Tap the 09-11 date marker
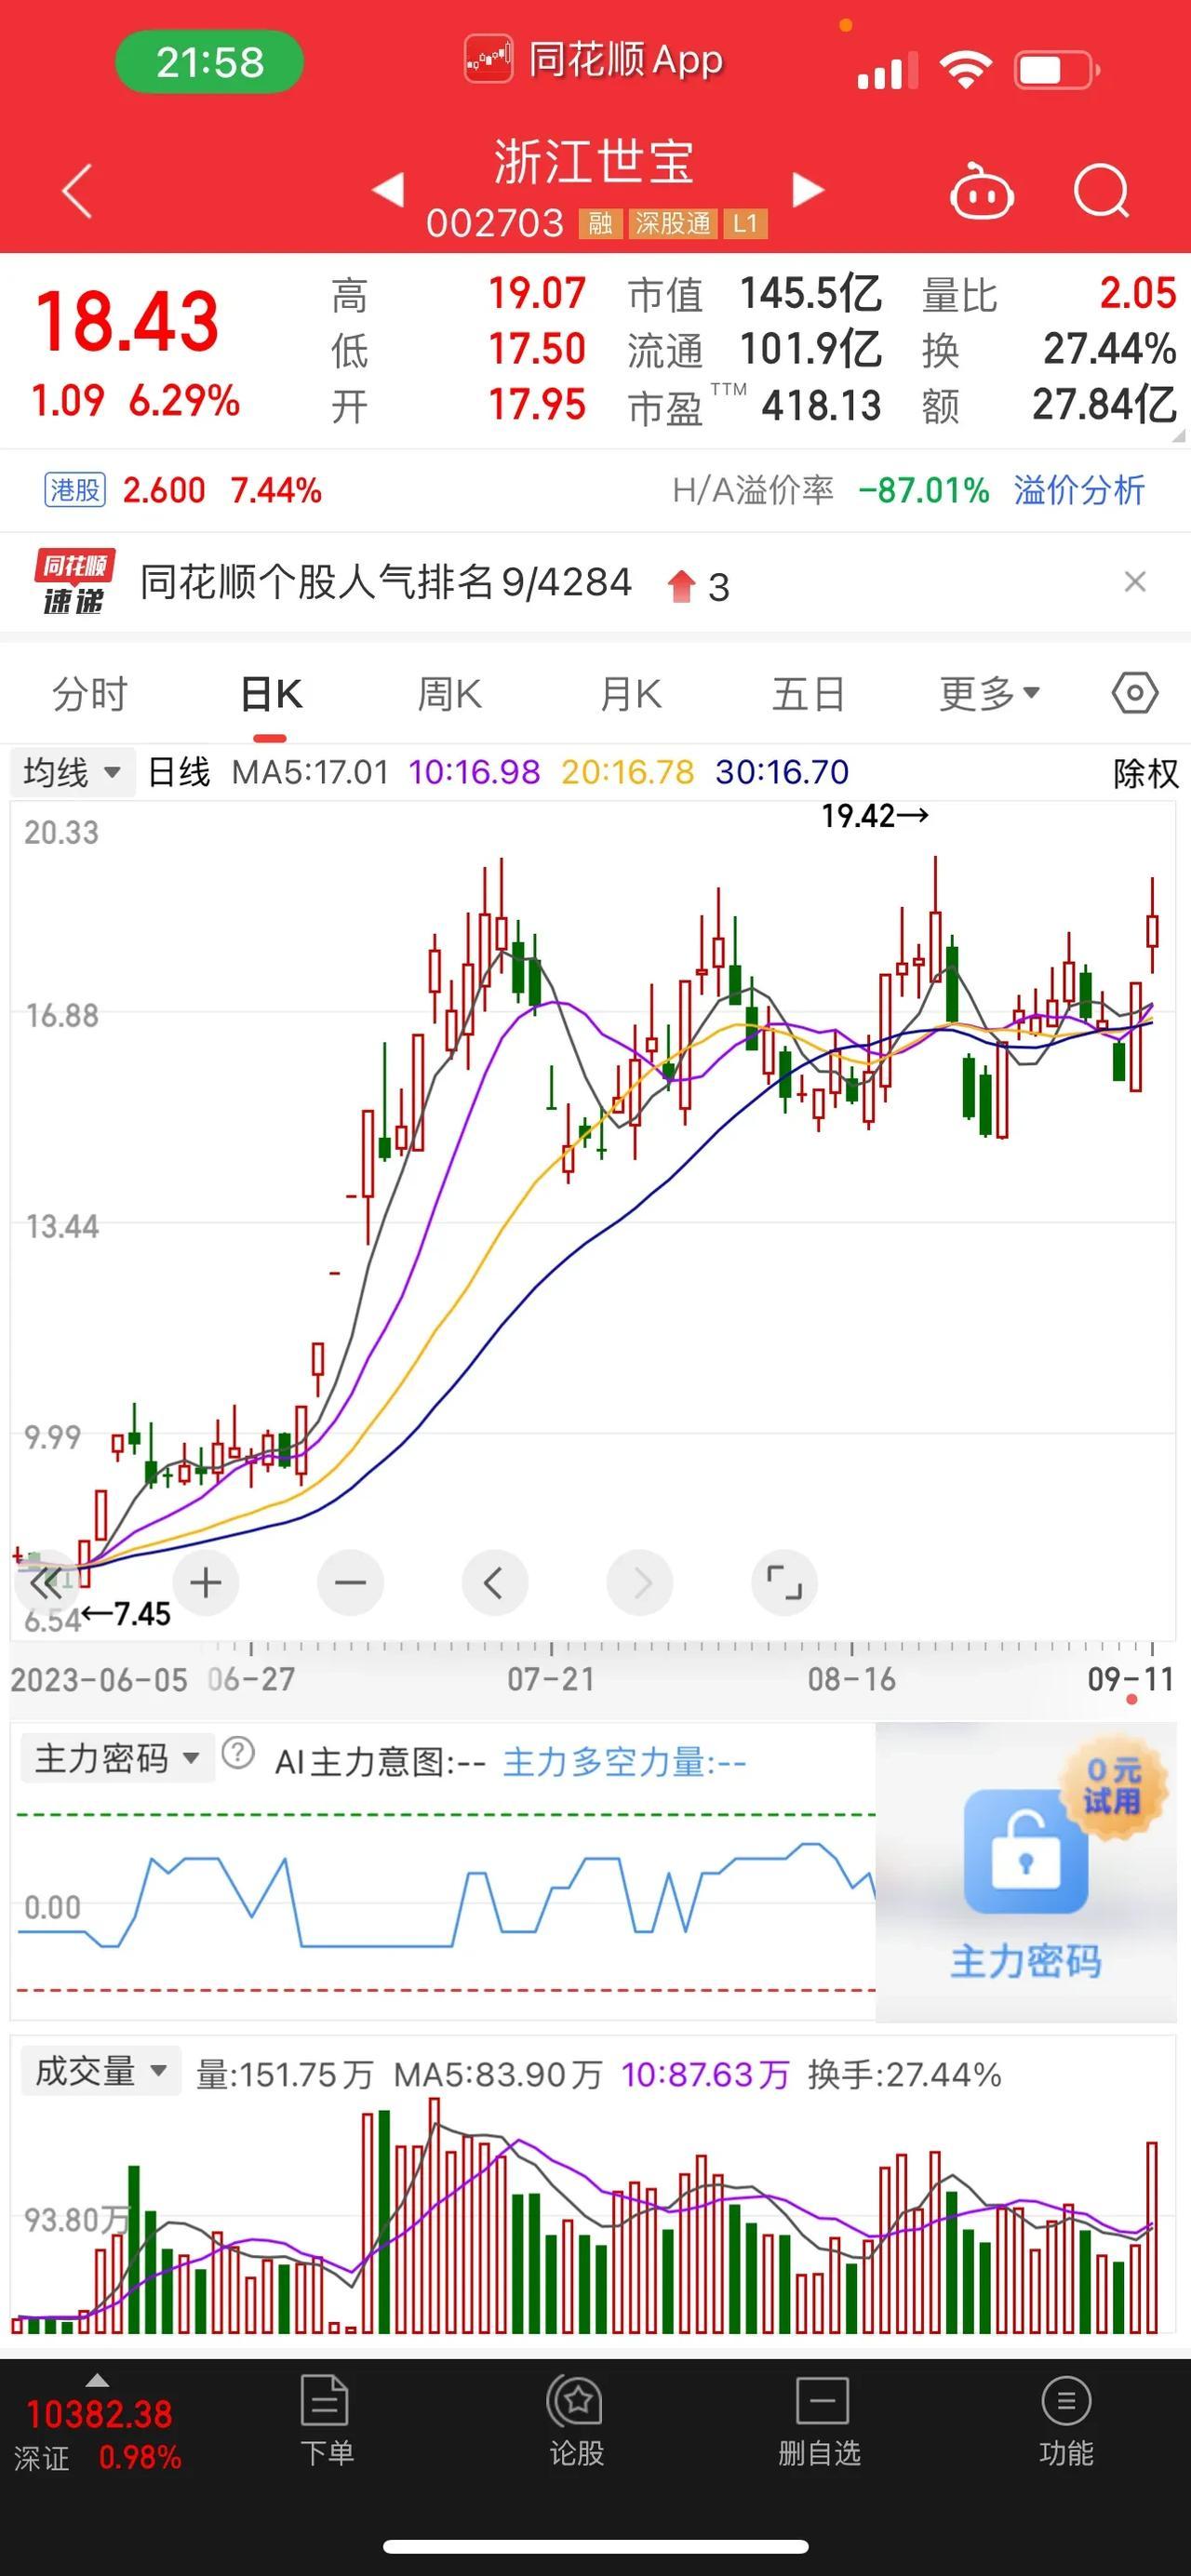 (x=1131, y=1680)
